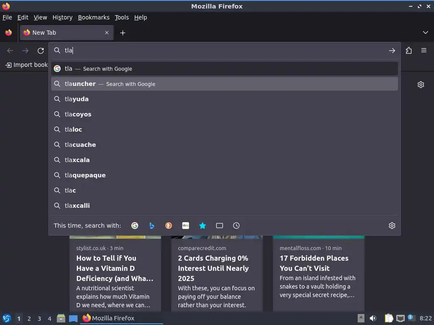The image size is (434, 325).
Task: Choose the tlacoyos suggestion
Action: [x=225, y=114]
